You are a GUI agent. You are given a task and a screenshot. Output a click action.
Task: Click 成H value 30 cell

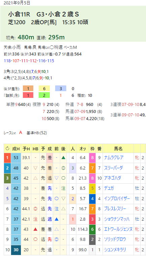(x=16, y=250)
